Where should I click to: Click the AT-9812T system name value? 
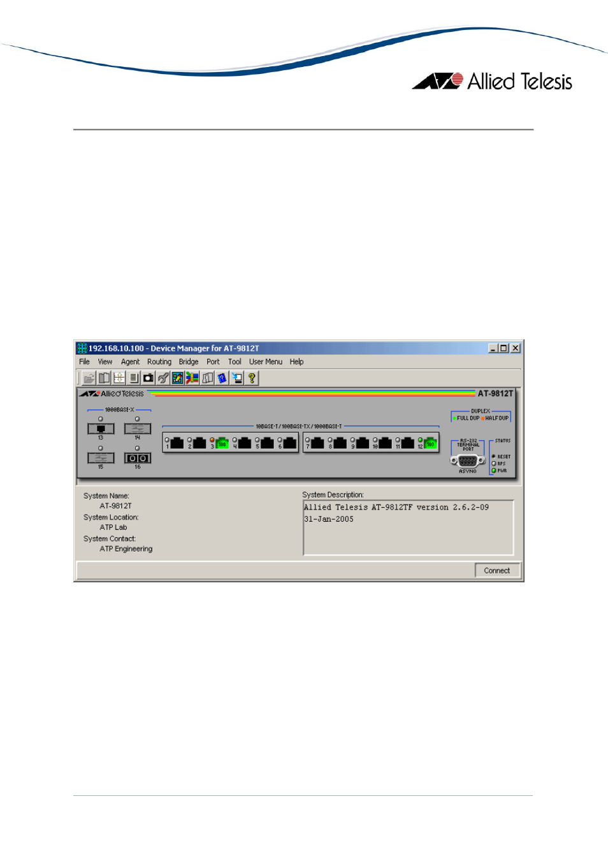(115, 506)
